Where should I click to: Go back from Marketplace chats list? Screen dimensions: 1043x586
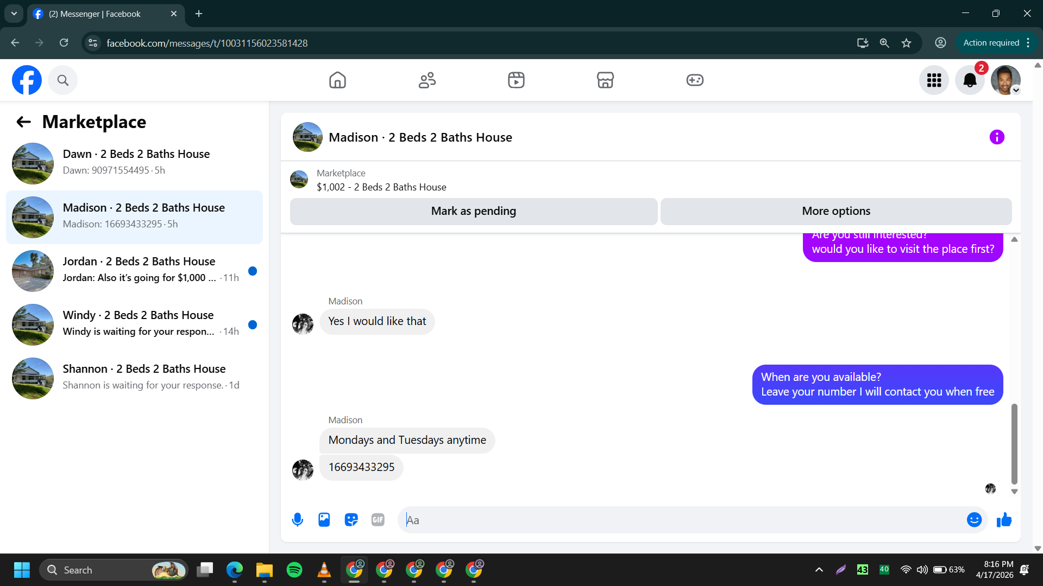pyautogui.click(x=23, y=122)
